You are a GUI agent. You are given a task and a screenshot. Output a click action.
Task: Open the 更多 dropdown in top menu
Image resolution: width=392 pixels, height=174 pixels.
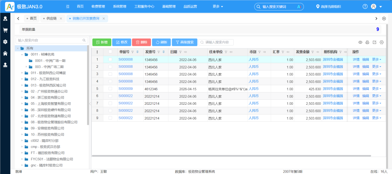click(x=218, y=7)
